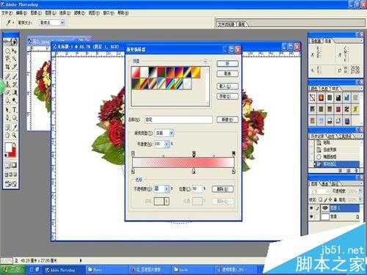
Task: Select the Pen tool
Action: tap(7, 118)
